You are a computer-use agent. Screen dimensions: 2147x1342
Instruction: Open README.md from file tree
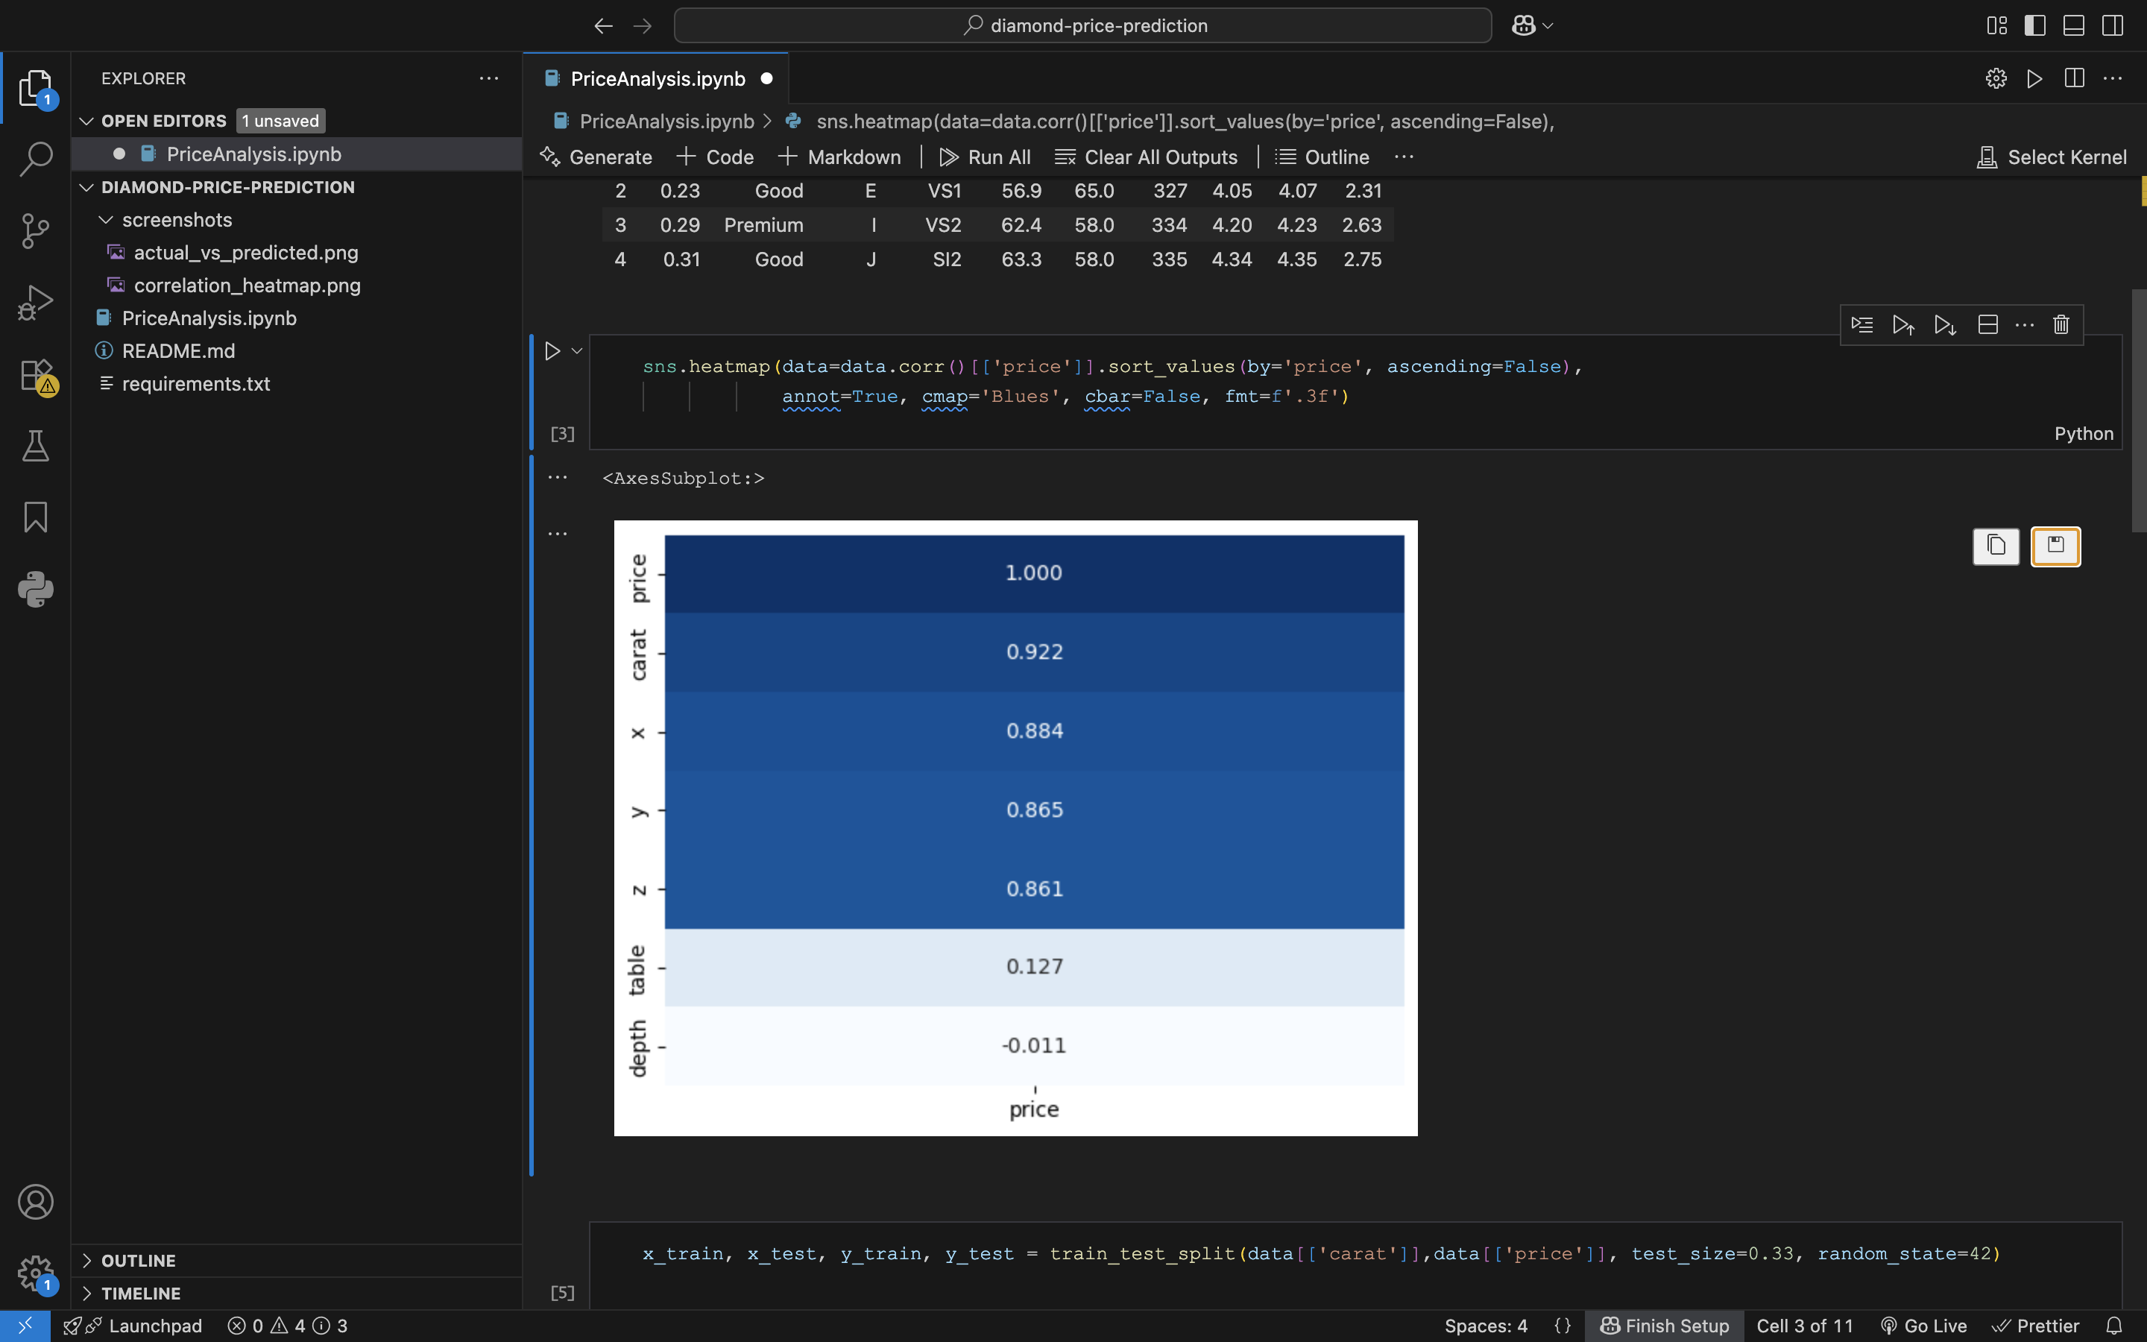click(x=178, y=350)
